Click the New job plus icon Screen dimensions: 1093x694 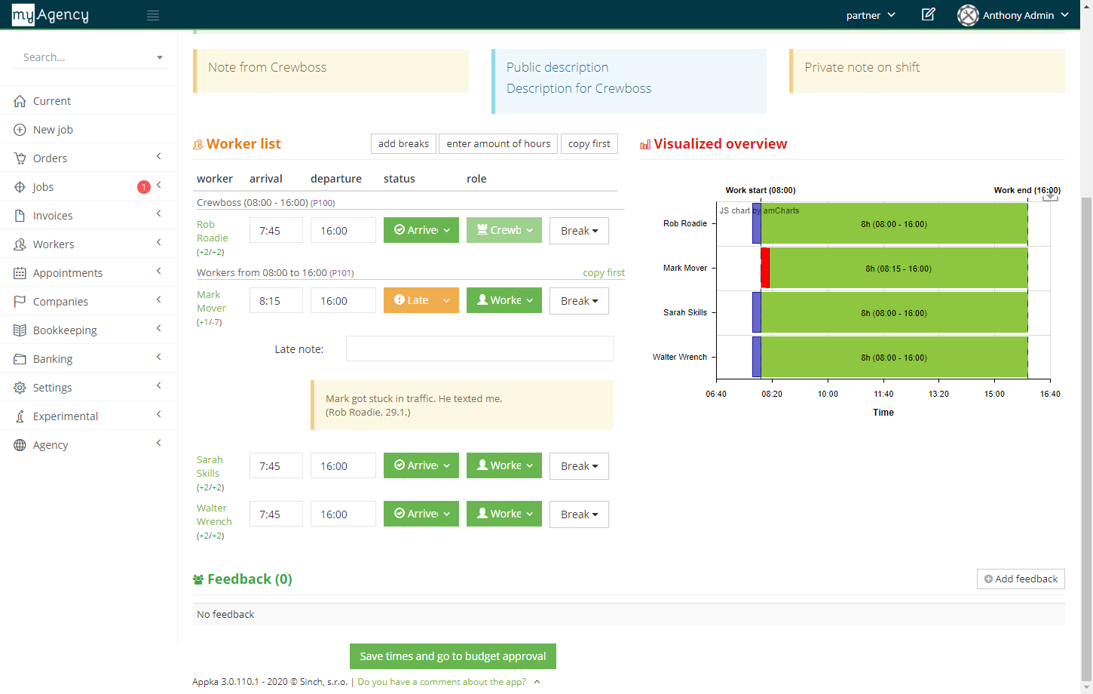click(x=20, y=130)
